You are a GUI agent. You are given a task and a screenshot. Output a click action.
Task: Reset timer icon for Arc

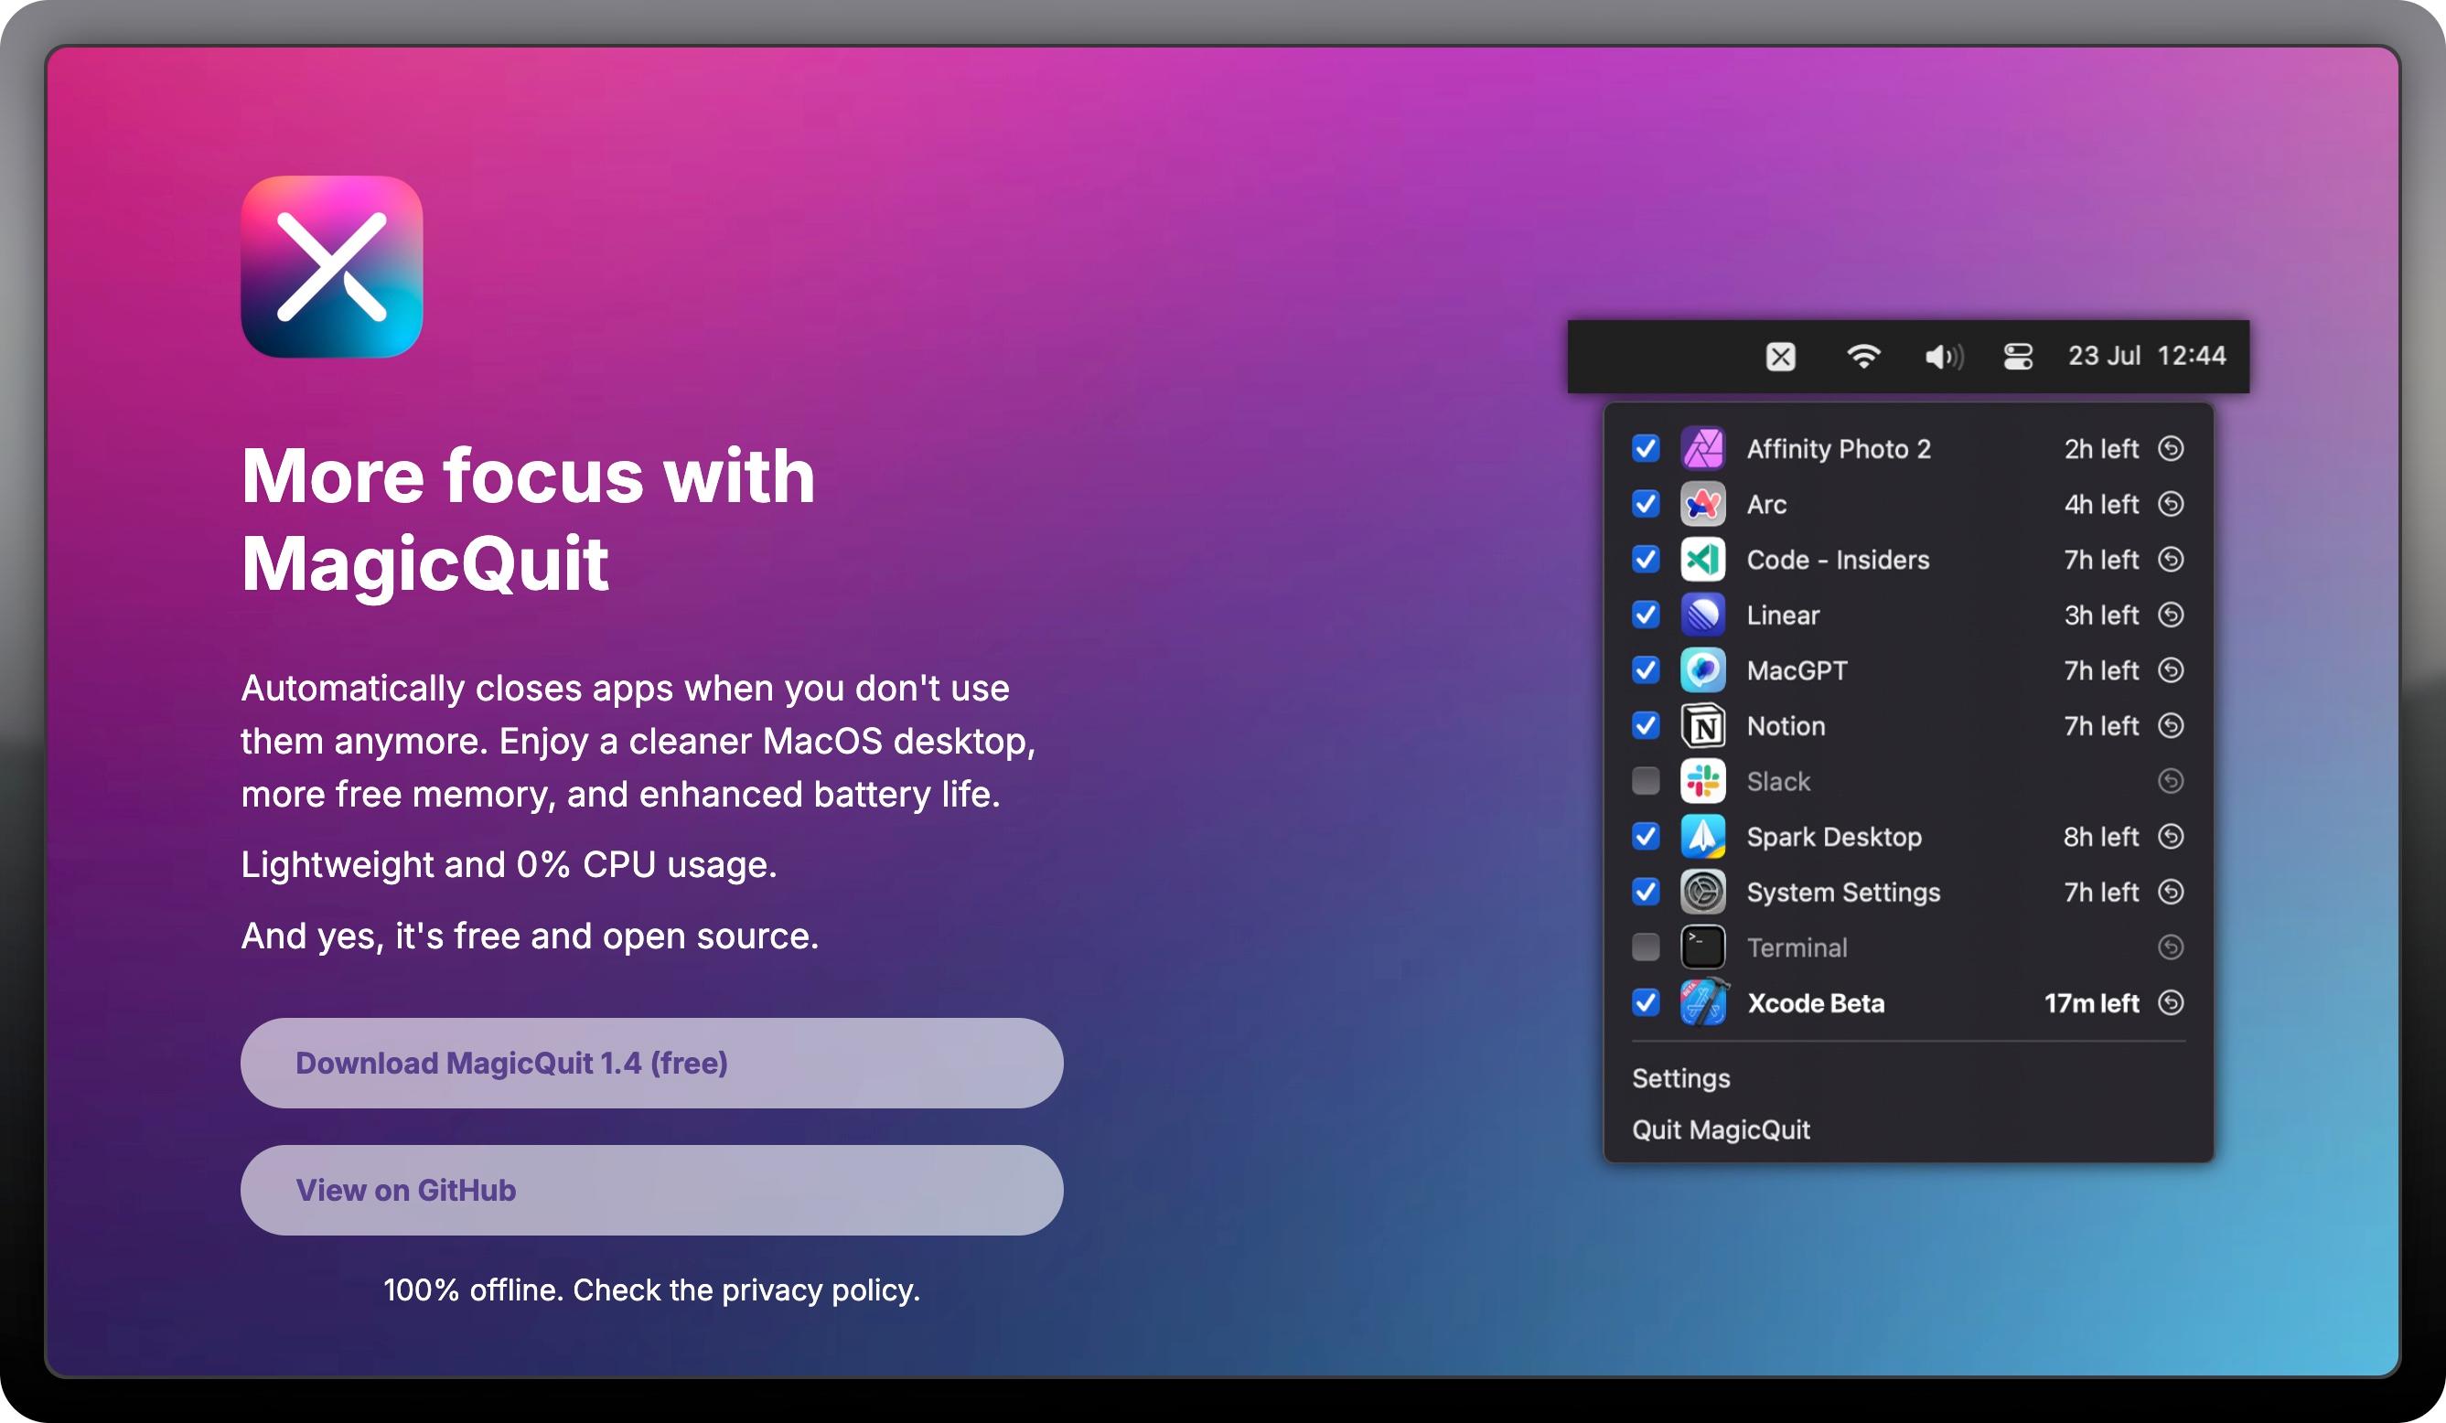point(2171,504)
